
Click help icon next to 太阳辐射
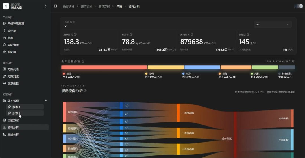click(192, 35)
